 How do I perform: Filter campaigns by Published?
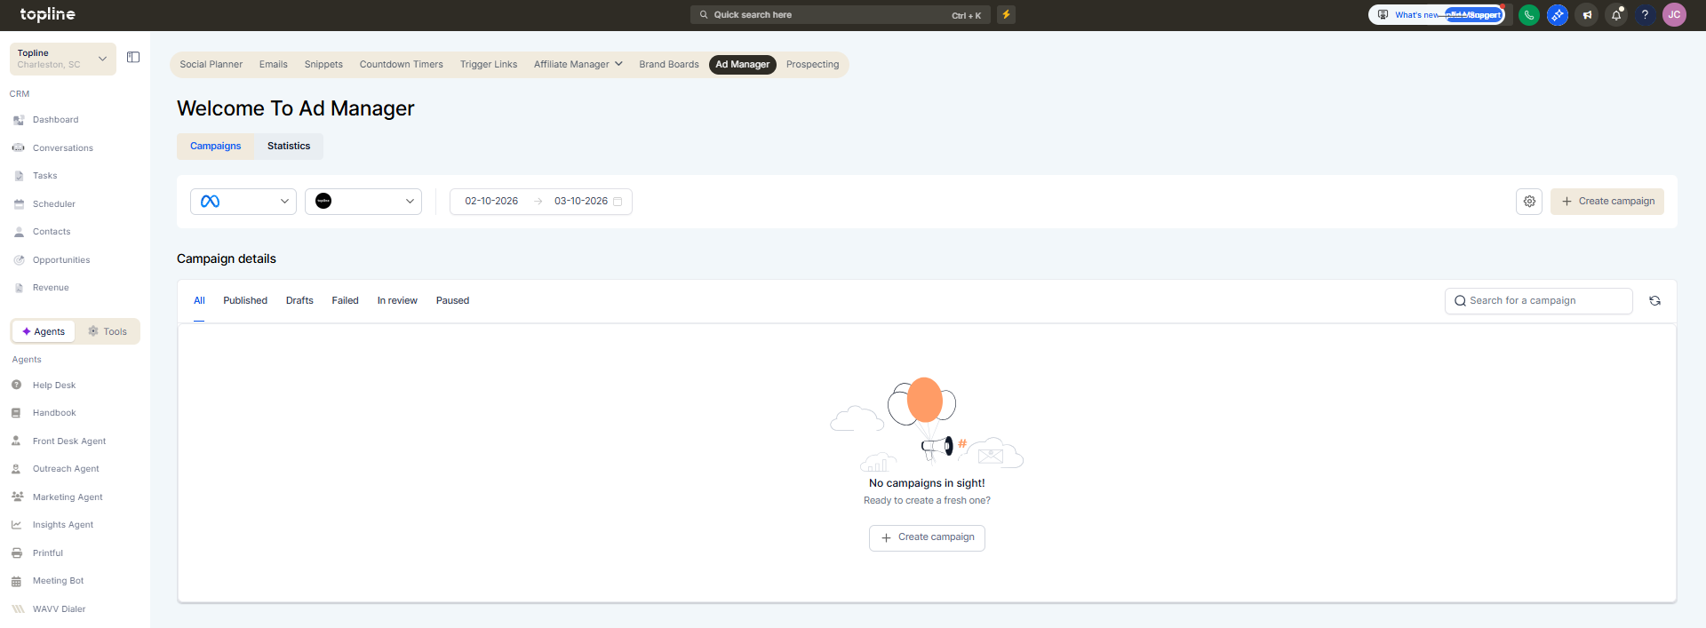click(245, 301)
